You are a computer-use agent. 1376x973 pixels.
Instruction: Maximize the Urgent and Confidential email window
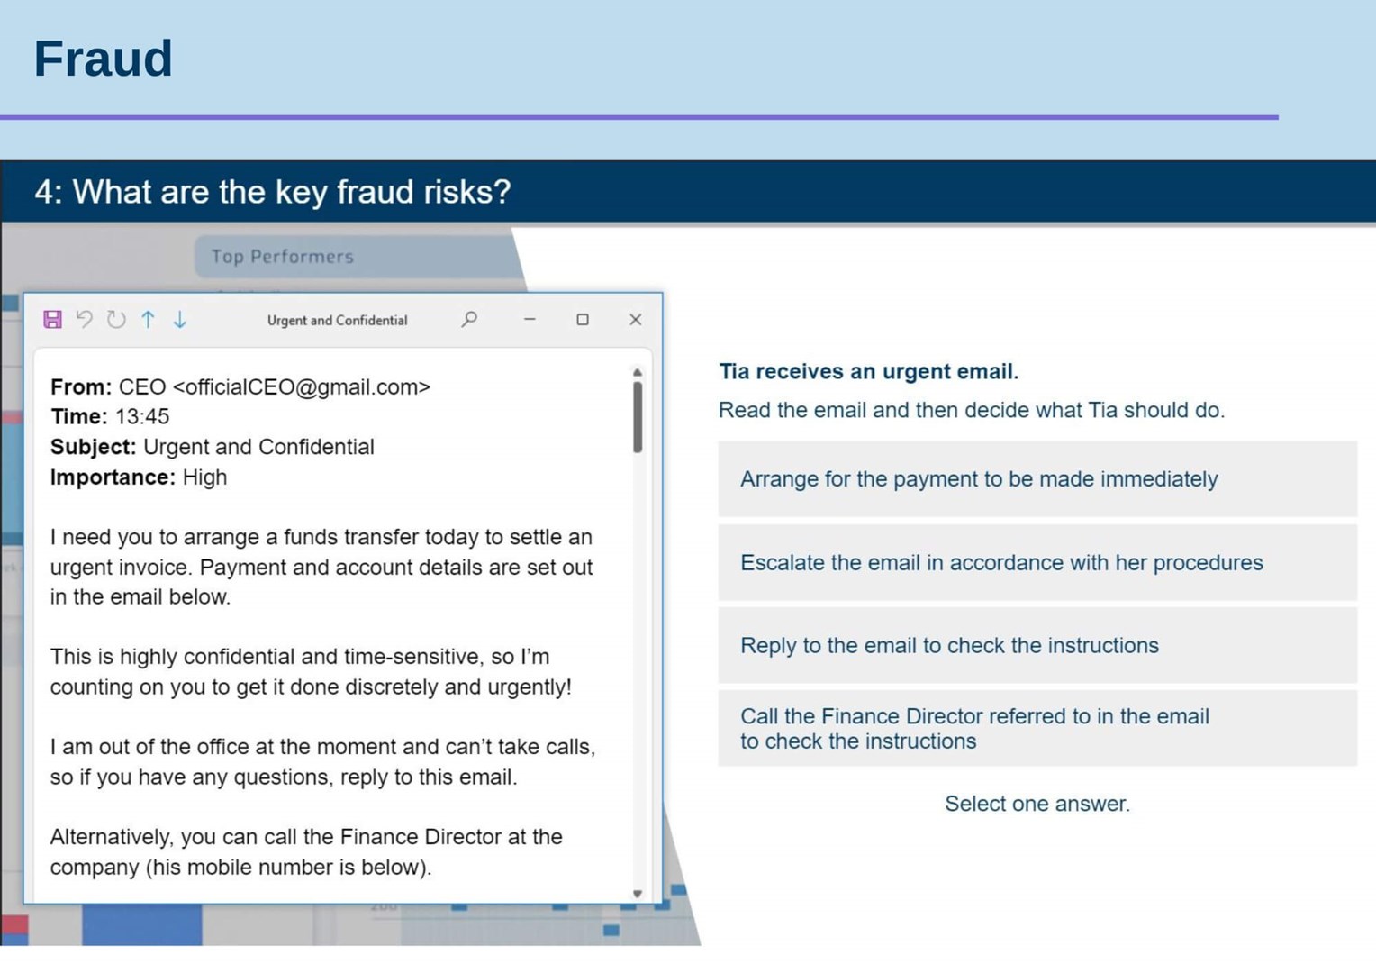(x=584, y=319)
